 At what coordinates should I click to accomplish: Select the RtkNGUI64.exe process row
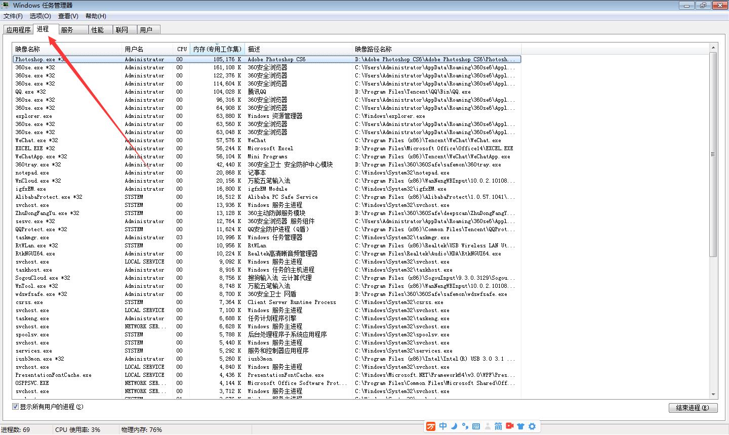pos(267,253)
